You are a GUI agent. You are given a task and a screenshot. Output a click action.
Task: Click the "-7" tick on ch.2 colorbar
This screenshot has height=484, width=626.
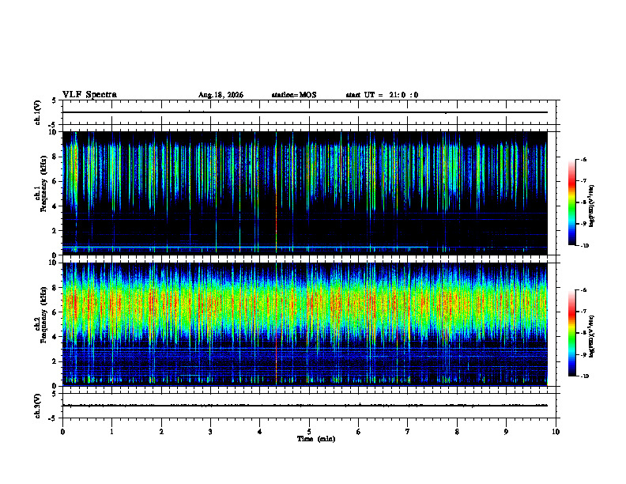(x=583, y=312)
